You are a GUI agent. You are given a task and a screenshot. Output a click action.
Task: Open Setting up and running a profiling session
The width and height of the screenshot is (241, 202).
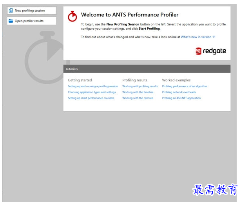(93, 86)
